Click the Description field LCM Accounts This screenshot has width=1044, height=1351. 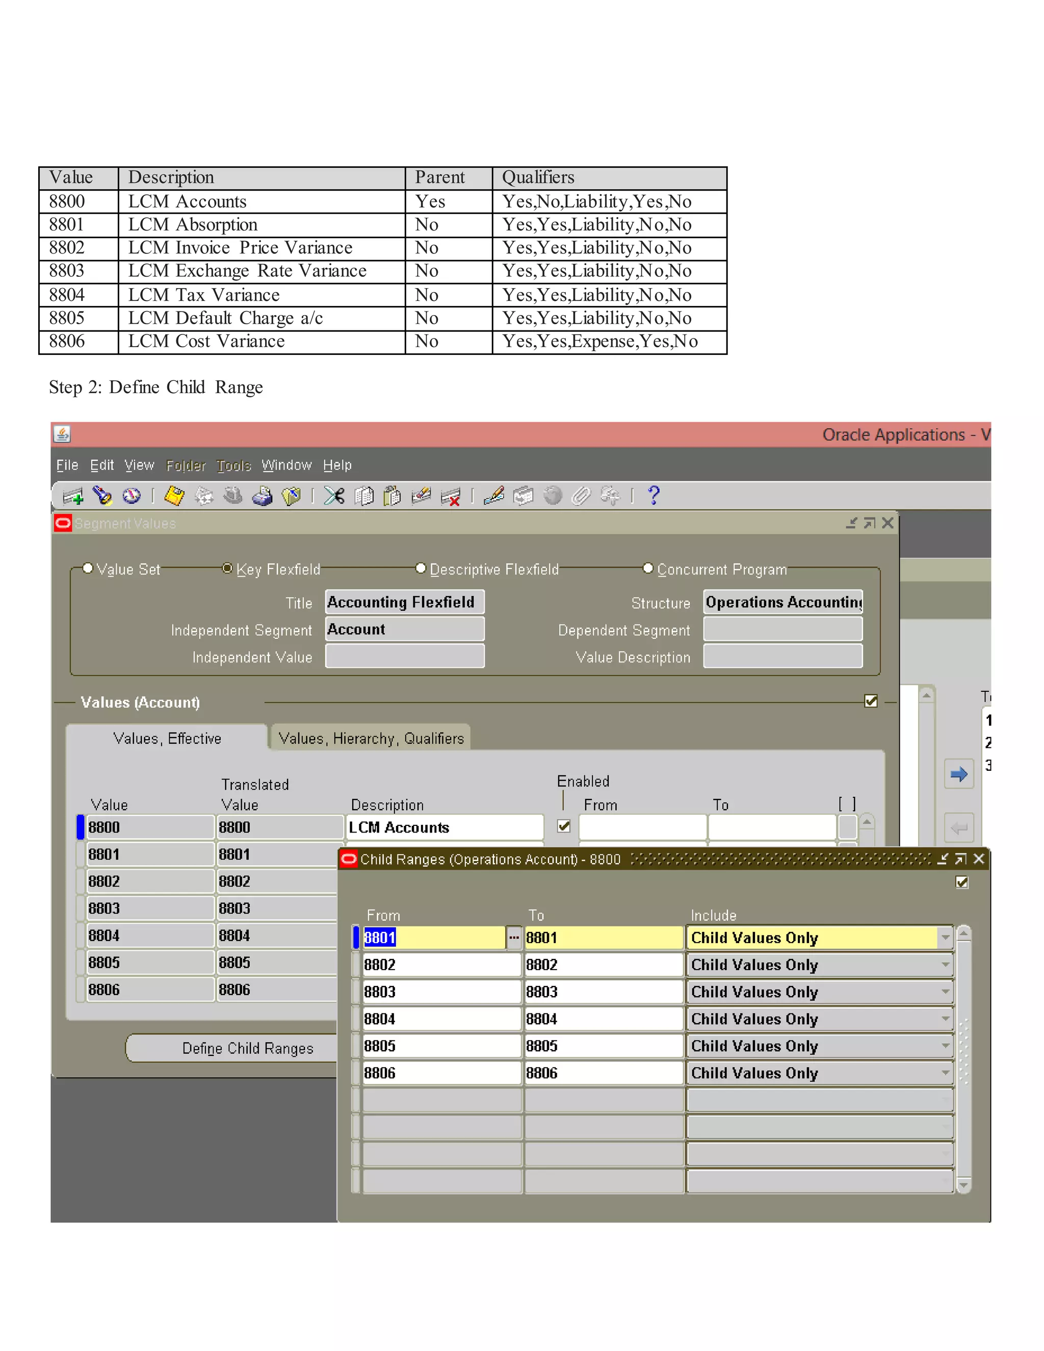click(x=445, y=827)
